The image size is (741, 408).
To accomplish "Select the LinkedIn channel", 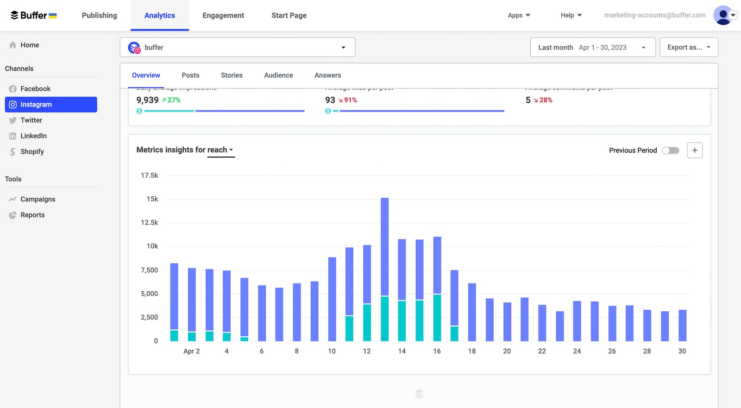I will coord(51,136).
